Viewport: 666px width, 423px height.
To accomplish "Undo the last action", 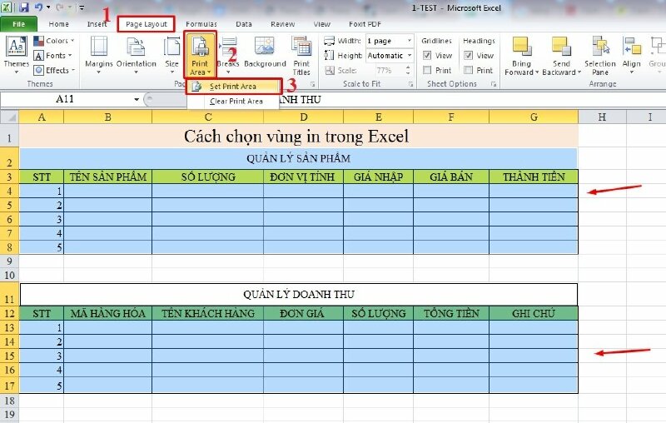I will pyautogui.click(x=38, y=7).
